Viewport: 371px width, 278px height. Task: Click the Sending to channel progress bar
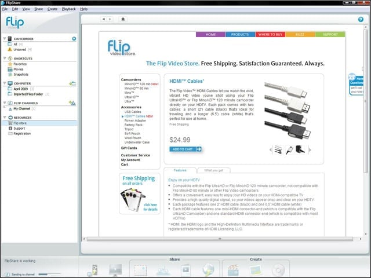coord(50,274)
